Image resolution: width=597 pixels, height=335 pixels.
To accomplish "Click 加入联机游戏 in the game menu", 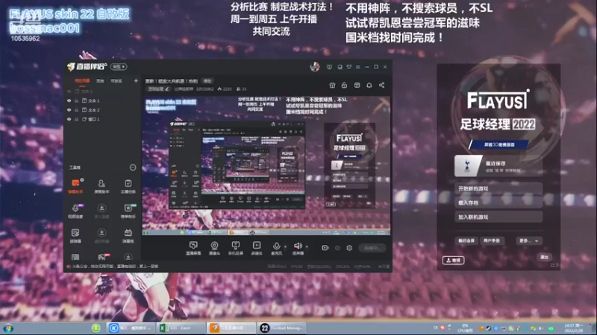I will point(498,217).
